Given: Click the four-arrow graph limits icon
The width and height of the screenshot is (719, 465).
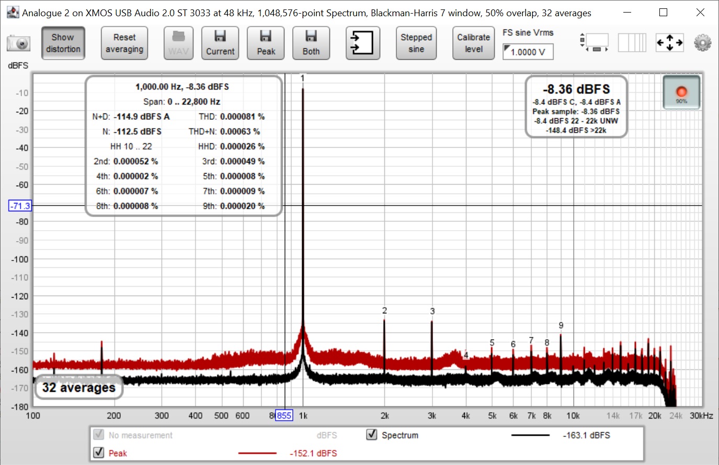Looking at the screenshot, I should tap(670, 42).
